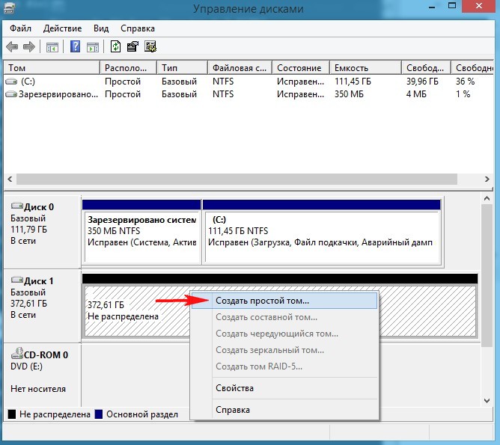Click the show/hide console tree icon

[52, 46]
